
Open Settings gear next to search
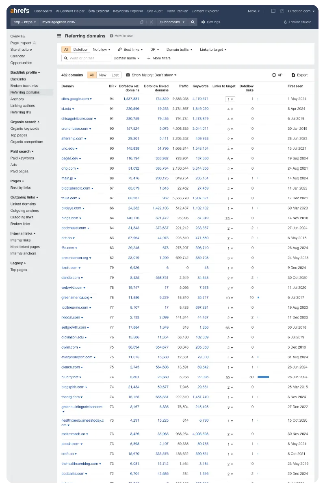(210, 22)
